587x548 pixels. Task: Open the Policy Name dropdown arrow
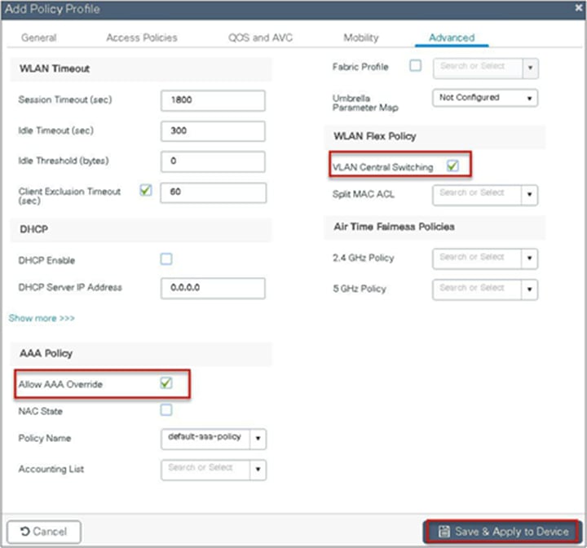click(258, 439)
